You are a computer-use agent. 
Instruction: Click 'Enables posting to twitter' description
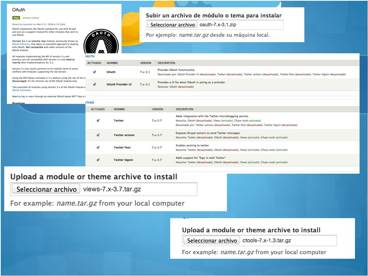pyautogui.click(x=192, y=146)
